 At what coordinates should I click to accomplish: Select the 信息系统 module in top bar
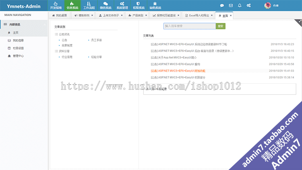pyautogui.click(x=72, y=5)
